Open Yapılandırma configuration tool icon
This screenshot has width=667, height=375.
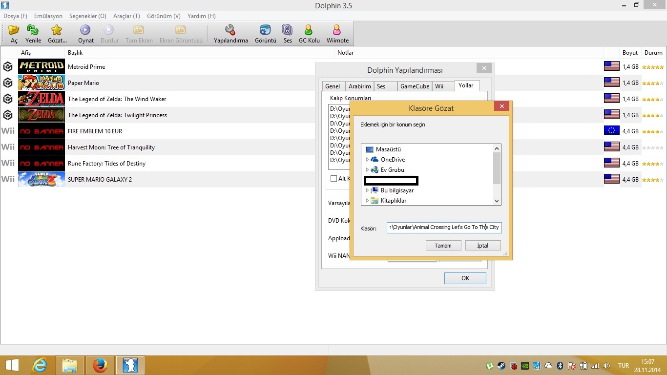(x=230, y=30)
